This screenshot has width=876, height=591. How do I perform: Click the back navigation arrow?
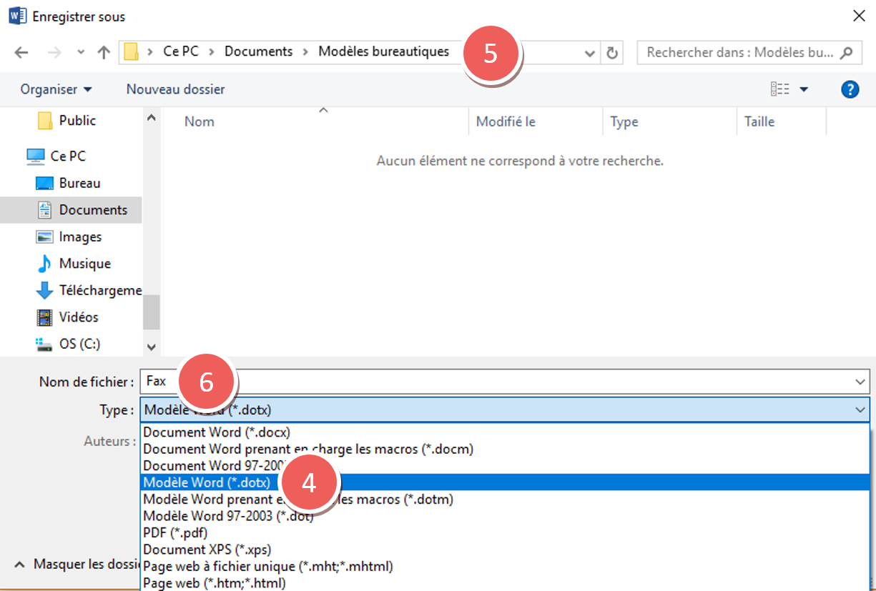pyautogui.click(x=21, y=52)
